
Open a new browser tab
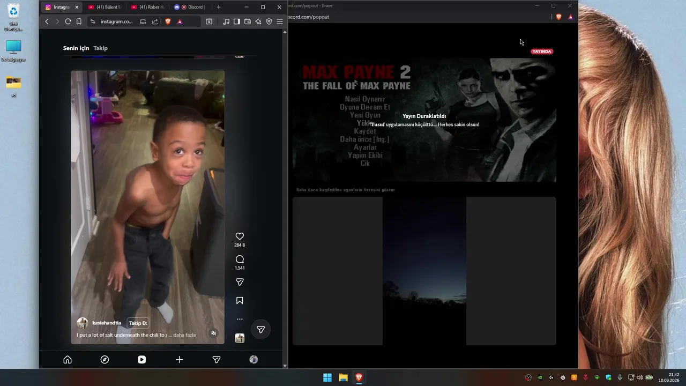coord(218,7)
